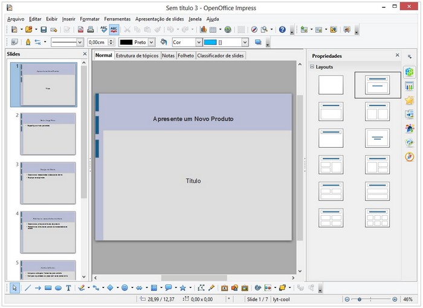Select the Symbol Shapes smiley tool
Viewport: 423px width, 308px height.
124,288
